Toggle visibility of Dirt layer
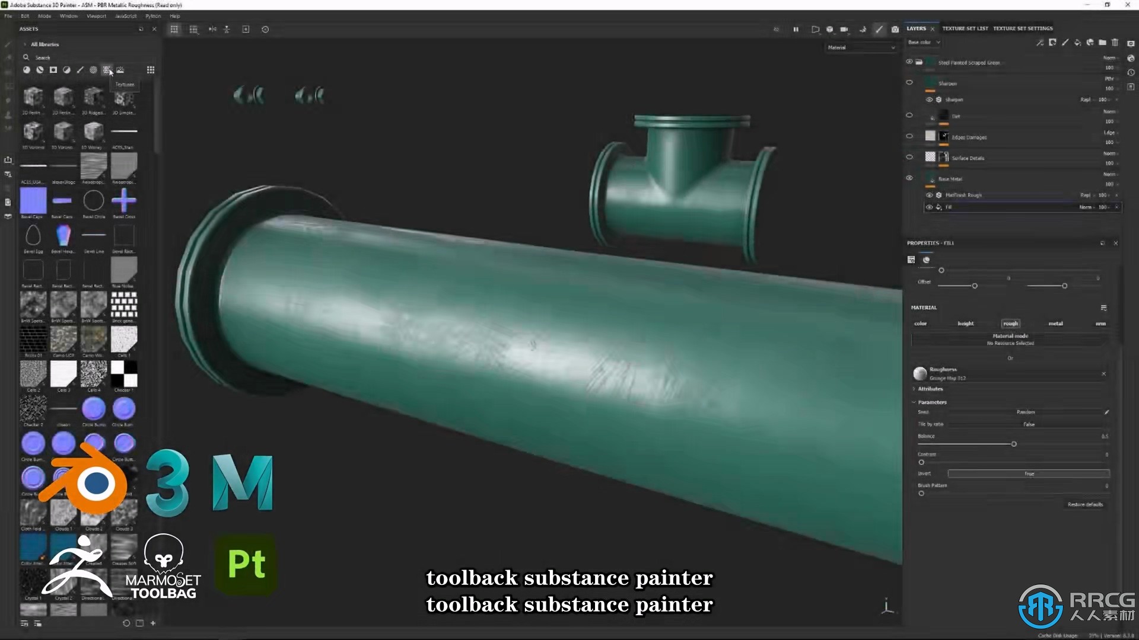The image size is (1139, 640). [909, 115]
